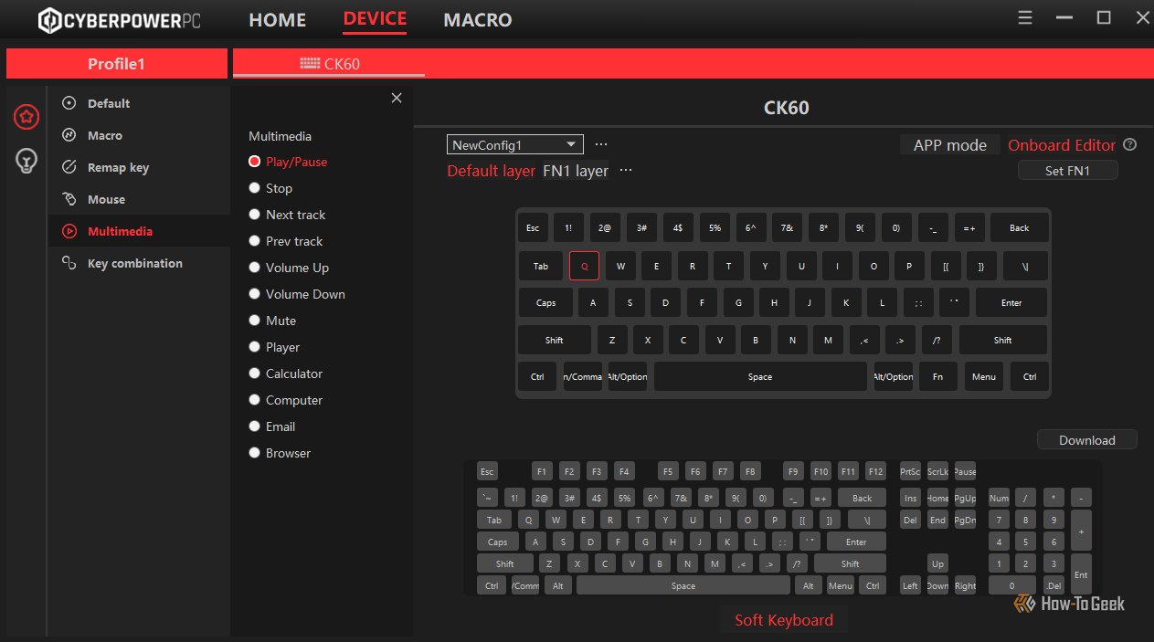The width and height of the screenshot is (1154, 642).
Task: Open the MACRO tab
Action: (478, 19)
